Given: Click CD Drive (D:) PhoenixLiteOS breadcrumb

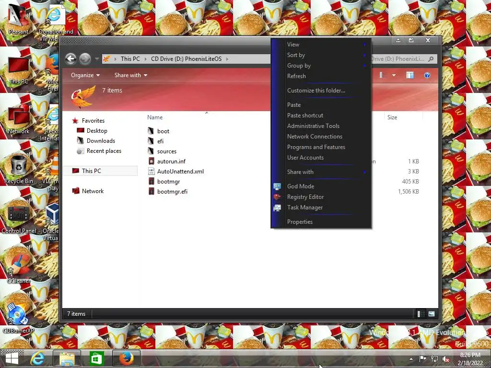Looking at the screenshot, I should pos(187,59).
